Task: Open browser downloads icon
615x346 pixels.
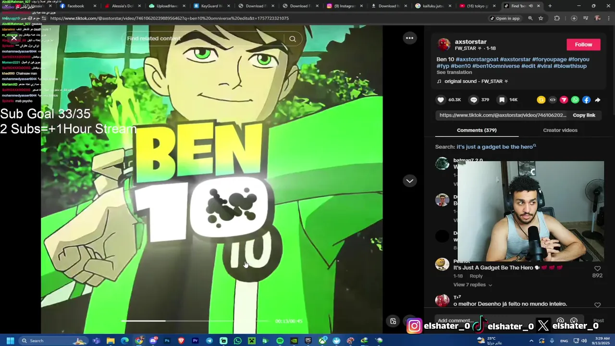Action: pos(574,18)
